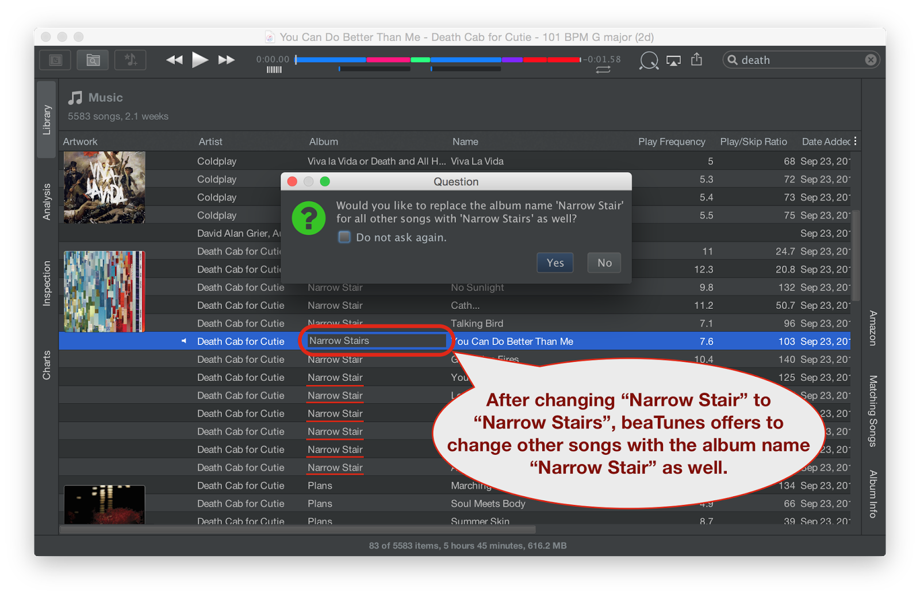Select the song 'Soul Meets Body'
The image size is (920, 597).
488,504
